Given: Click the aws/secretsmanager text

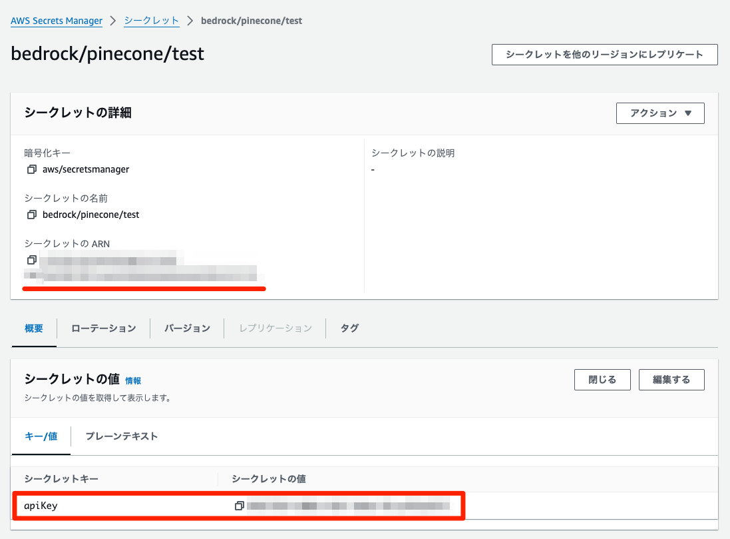Looking at the screenshot, I should (x=86, y=169).
